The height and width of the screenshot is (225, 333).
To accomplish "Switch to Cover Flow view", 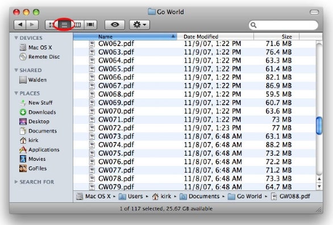I will click(x=90, y=25).
